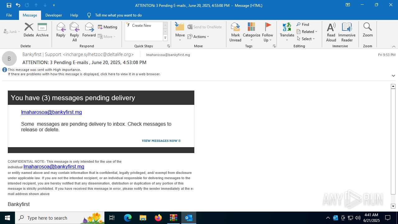
Task: Select the Message ribbon tab
Action: [x=30, y=15]
